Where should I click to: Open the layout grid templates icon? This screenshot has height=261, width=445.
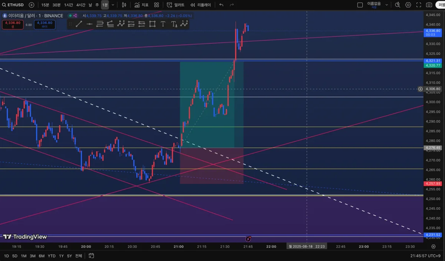click(156, 5)
